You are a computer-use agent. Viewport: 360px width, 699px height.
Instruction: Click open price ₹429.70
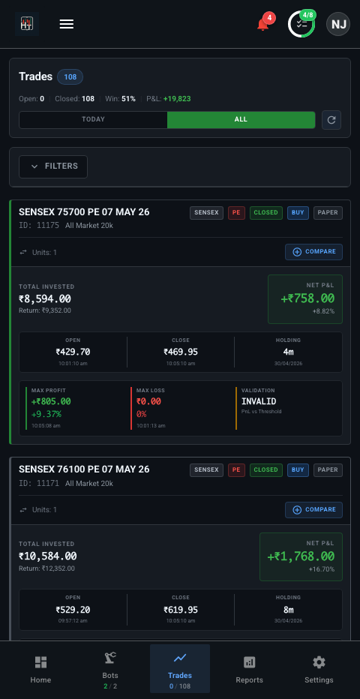tap(73, 352)
